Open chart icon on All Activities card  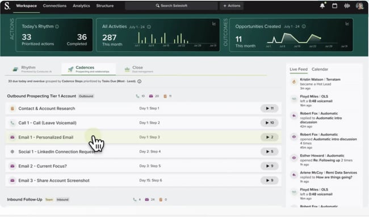214,24
